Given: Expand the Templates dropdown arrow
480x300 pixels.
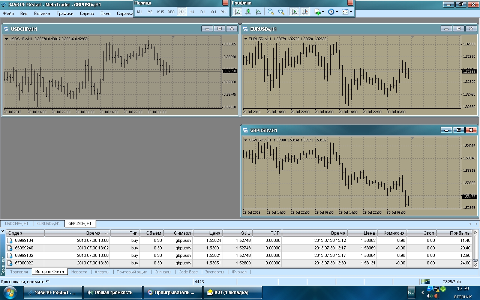Looking at the screenshot, I should pos(351,12).
